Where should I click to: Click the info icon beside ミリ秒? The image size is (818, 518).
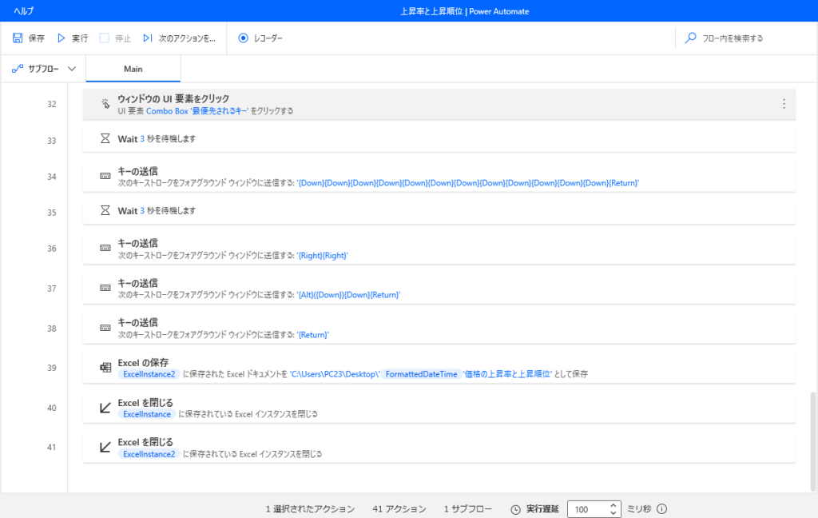pos(661,509)
